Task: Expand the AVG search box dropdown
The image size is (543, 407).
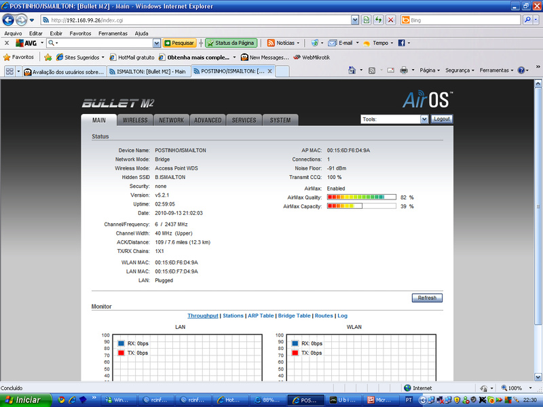Action: pos(157,43)
